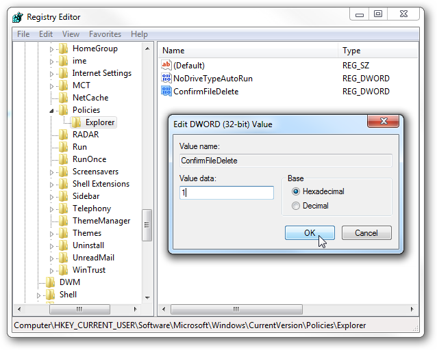Image resolution: width=437 pixels, height=350 pixels.
Task: Open the View menu
Action: [x=71, y=34]
